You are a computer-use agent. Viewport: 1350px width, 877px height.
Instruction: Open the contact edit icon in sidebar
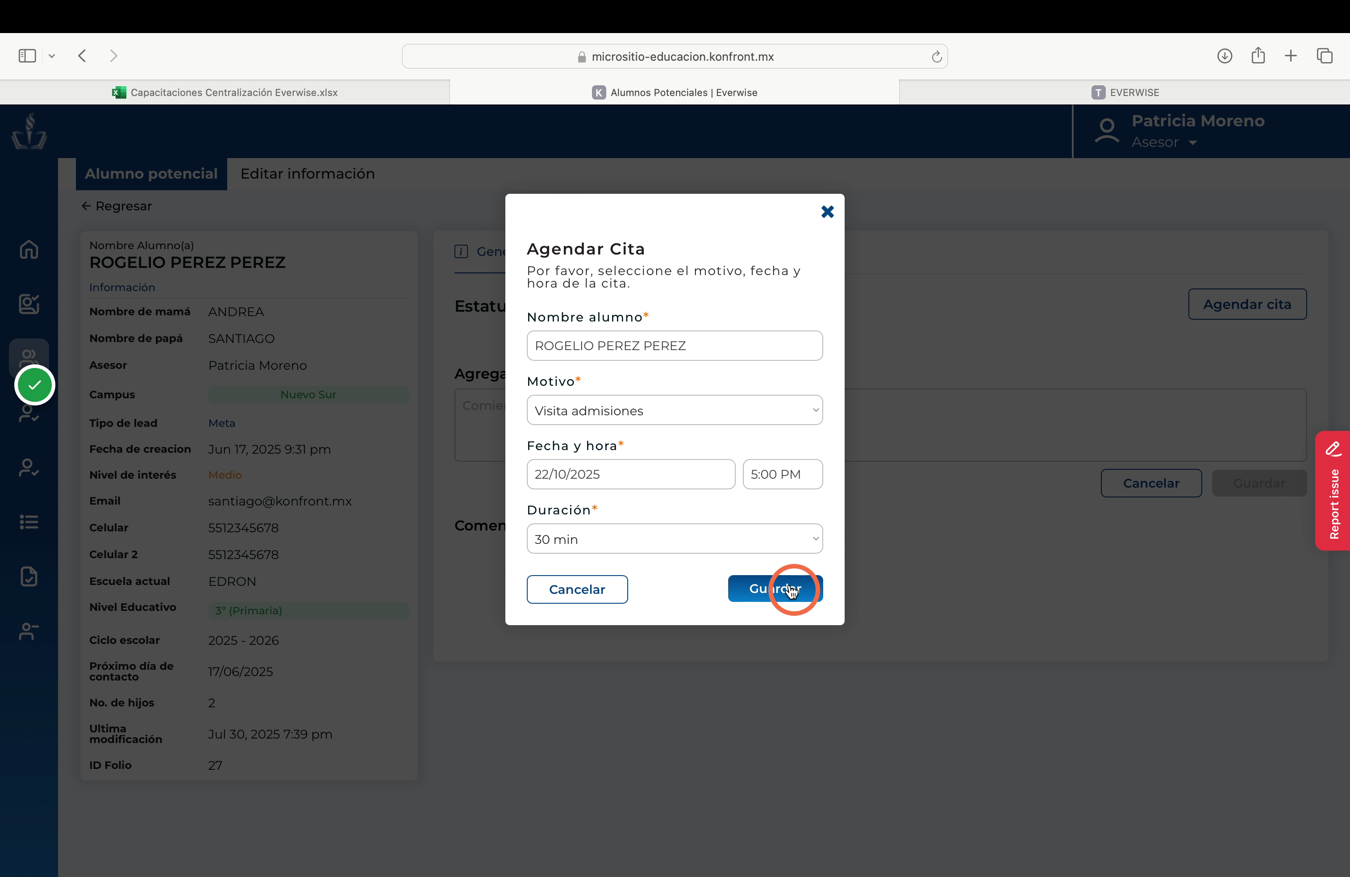29,304
